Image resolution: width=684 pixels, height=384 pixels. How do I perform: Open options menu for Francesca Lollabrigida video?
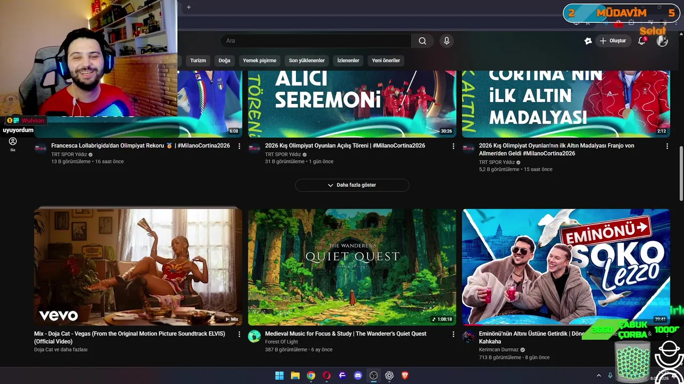pyautogui.click(x=239, y=146)
